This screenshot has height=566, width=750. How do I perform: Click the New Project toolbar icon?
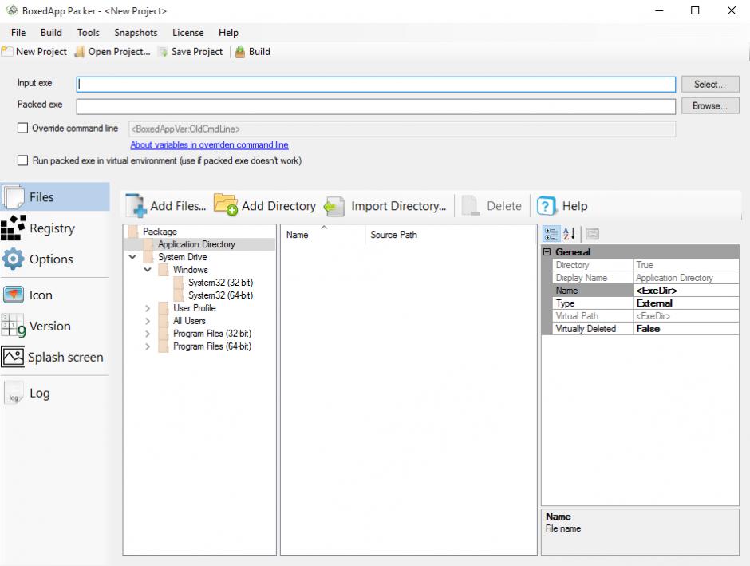coord(7,52)
